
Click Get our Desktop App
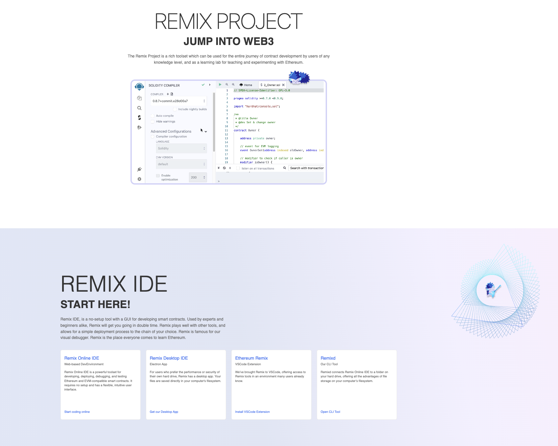(164, 412)
